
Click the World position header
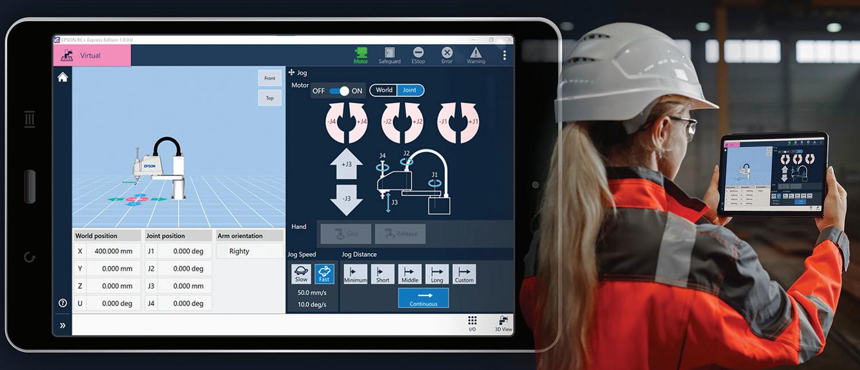[107, 235]
